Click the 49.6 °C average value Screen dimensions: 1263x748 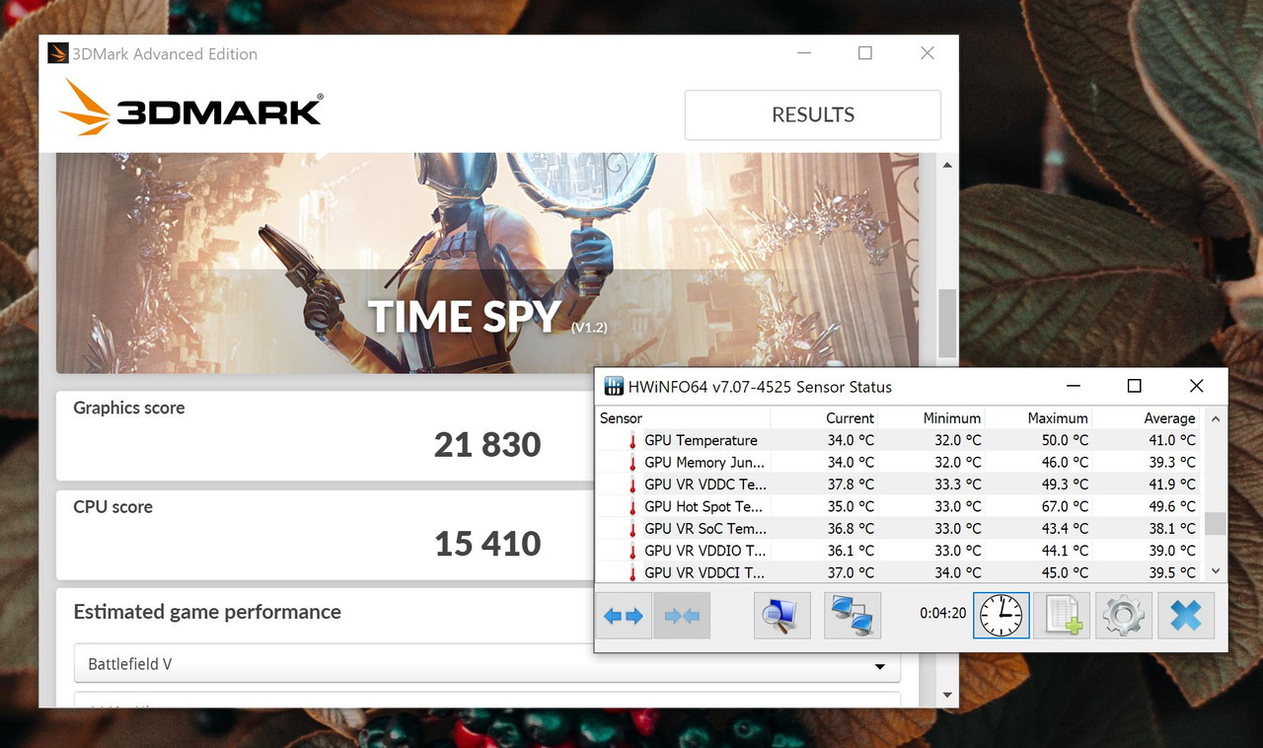(1171, 506)
